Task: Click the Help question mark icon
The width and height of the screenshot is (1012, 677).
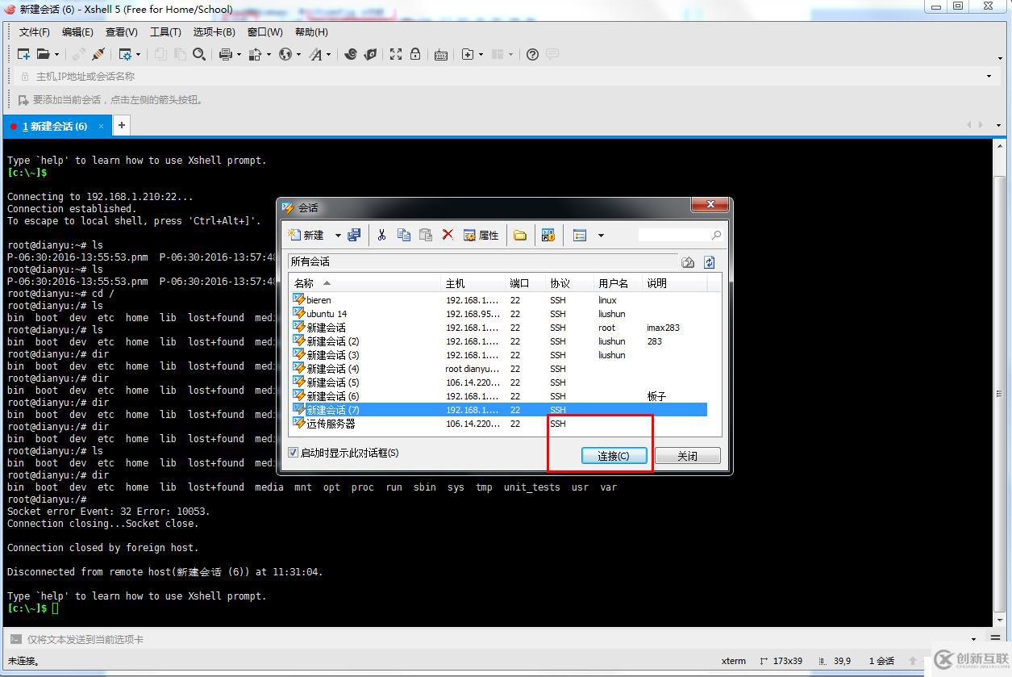Action: coord(532,54)
